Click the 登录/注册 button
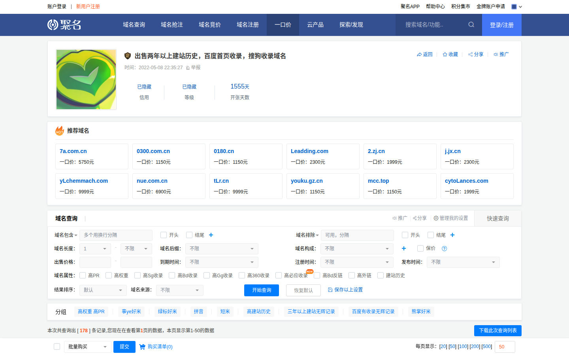 (502, 25)
